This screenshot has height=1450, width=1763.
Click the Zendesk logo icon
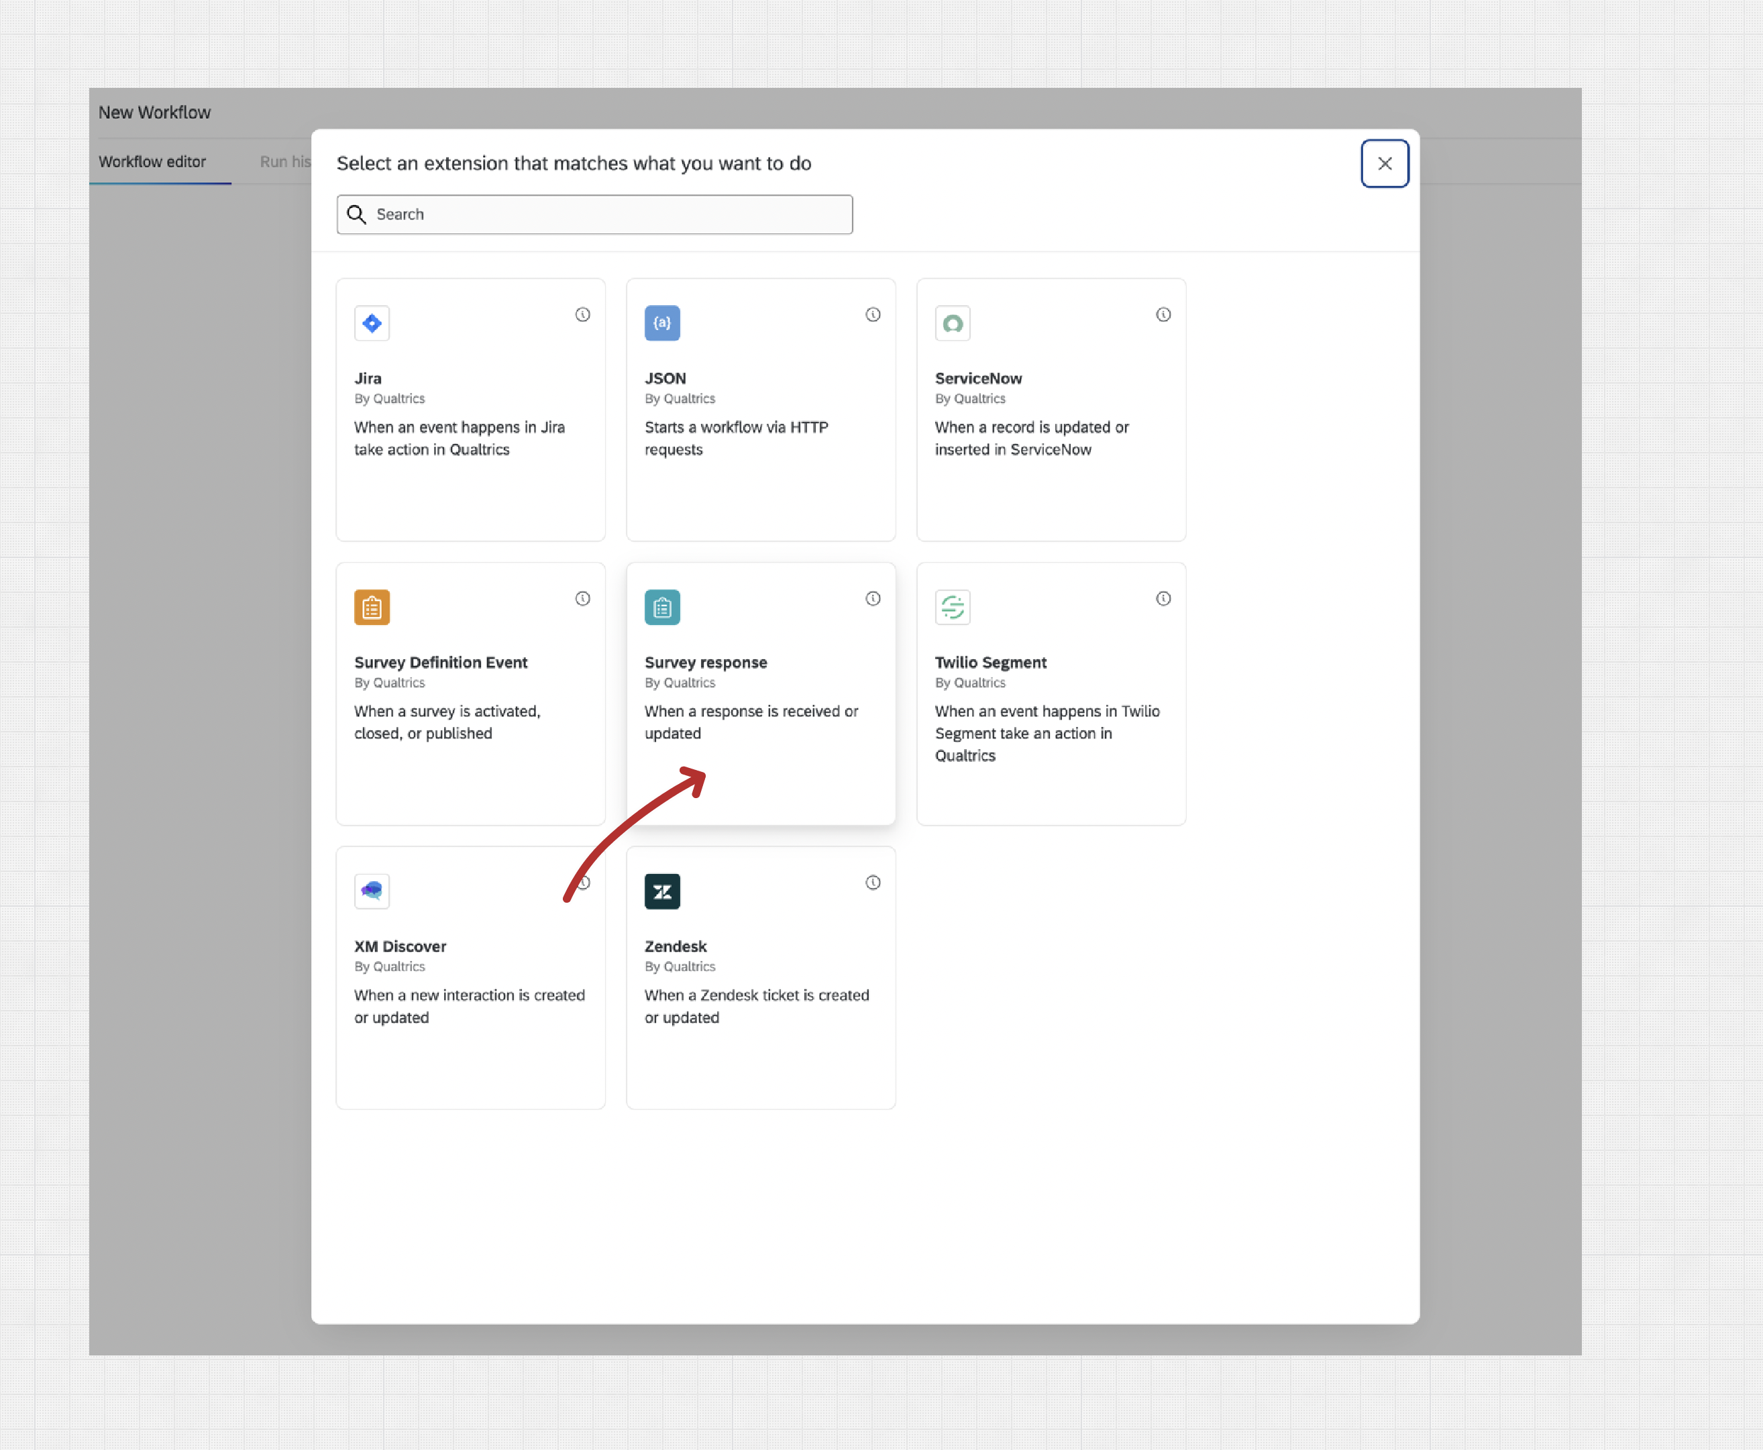(x=661, y=891)
